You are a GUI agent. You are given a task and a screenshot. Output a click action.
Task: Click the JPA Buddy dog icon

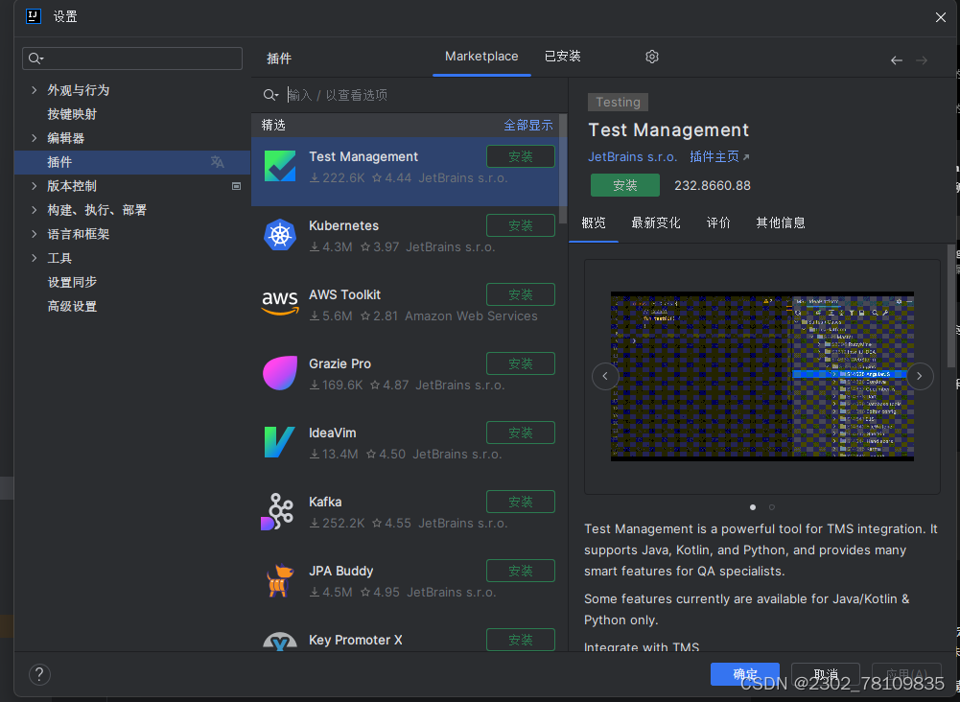pos(280,580)
